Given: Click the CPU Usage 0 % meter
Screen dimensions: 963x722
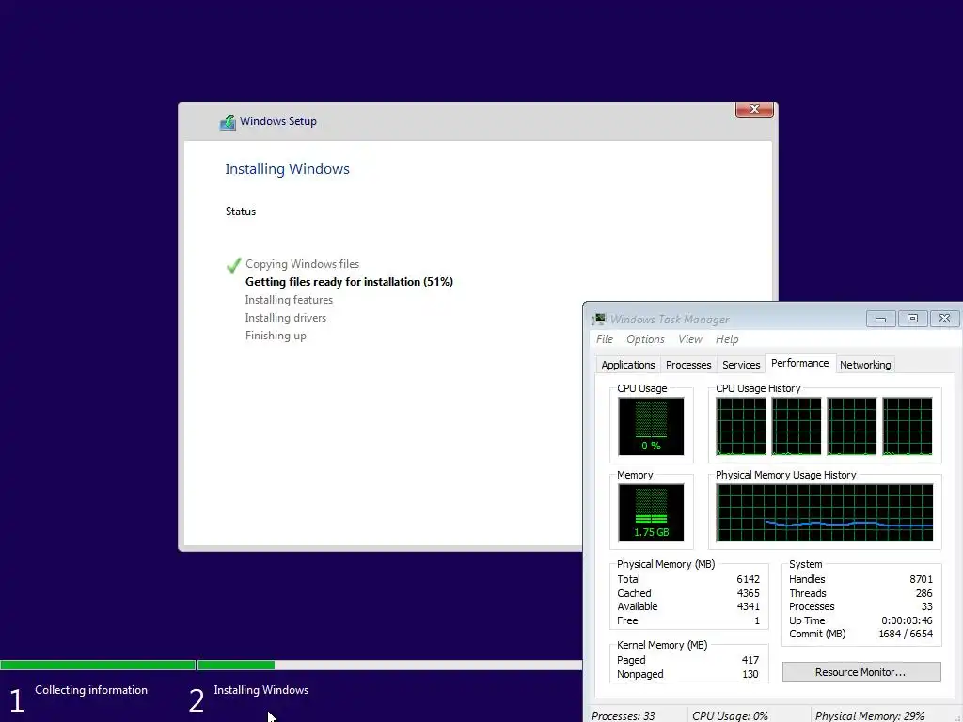Looking at the screenshot, I should 651,426.
